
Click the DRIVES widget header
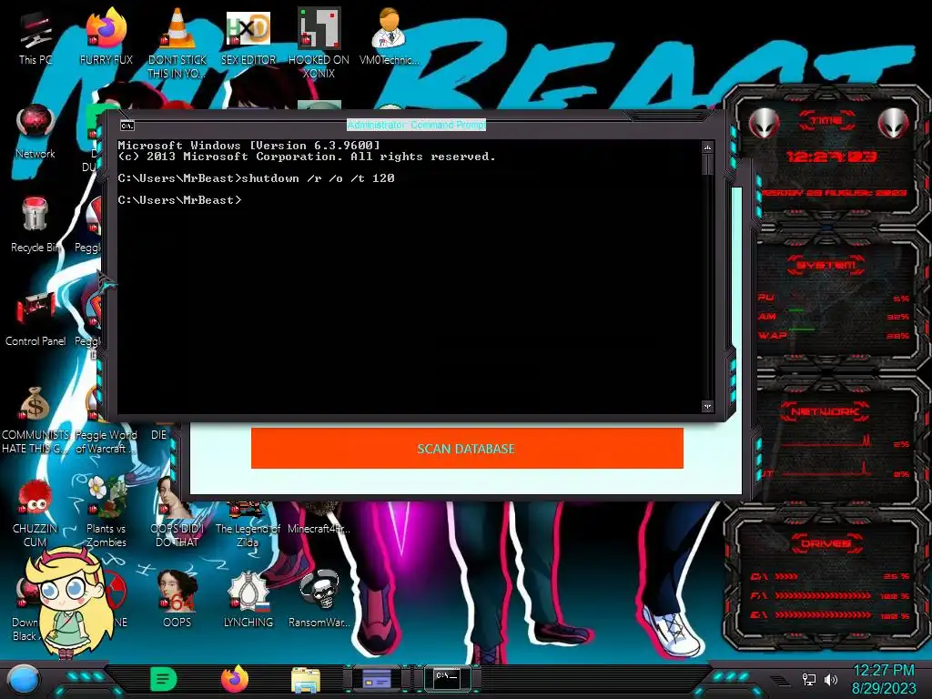tap(826, 543)
